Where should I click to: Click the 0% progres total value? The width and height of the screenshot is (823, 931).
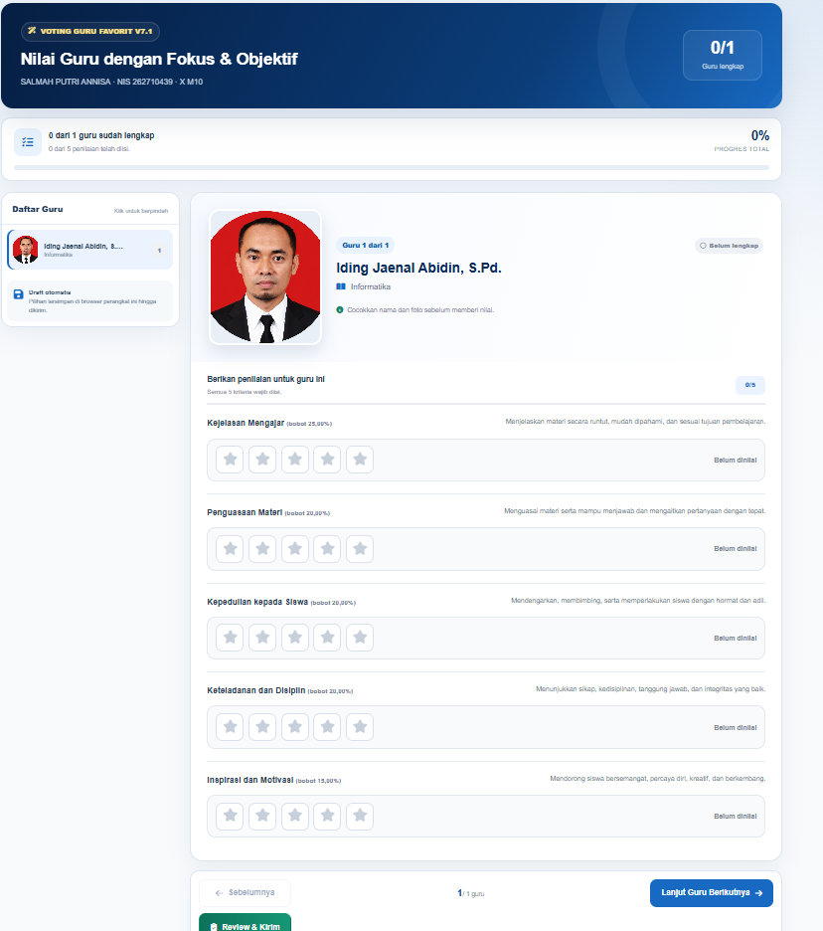[760, 136]
